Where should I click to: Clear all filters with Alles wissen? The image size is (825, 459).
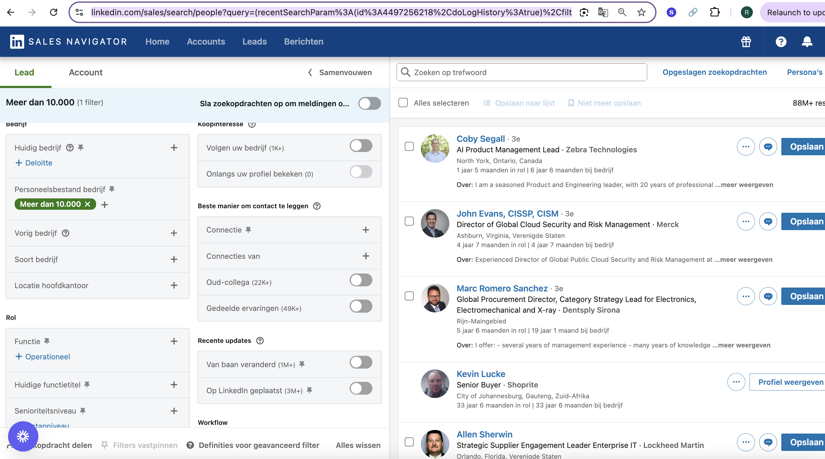point(358,445)
